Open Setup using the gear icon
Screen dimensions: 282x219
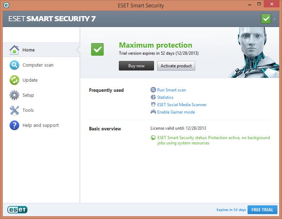point(14,95)
